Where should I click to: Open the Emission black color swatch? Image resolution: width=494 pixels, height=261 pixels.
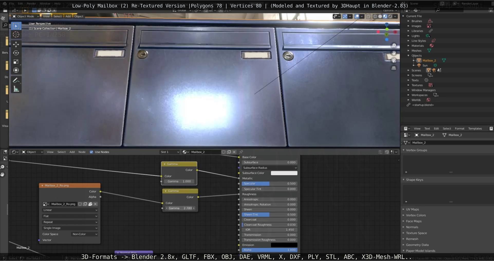click(x=284, y=245)
